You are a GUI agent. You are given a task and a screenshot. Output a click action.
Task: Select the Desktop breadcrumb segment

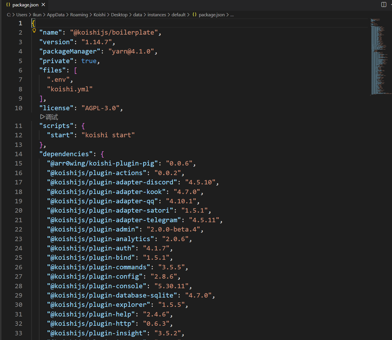[x=119, y=15]
